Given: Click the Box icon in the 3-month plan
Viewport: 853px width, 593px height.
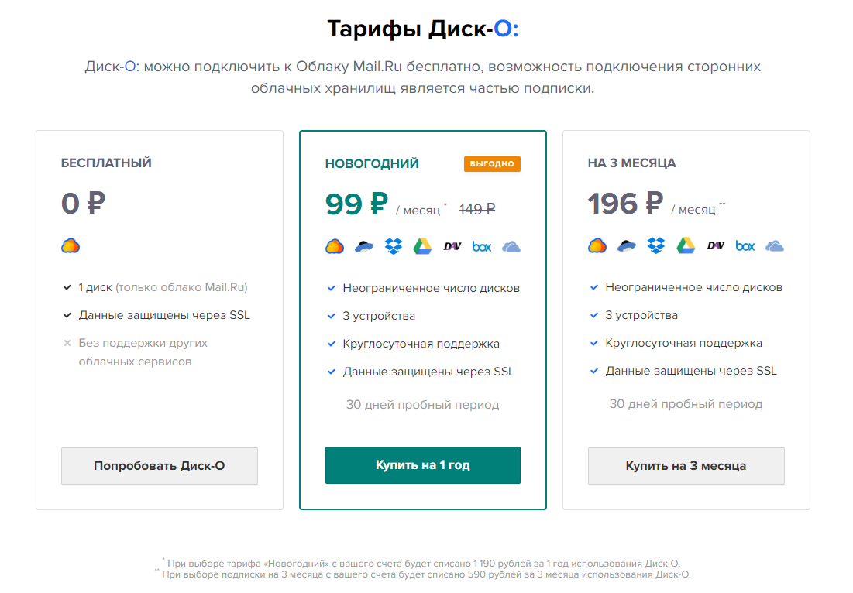Looking at the screenshot, I should (x=745, y=246).
